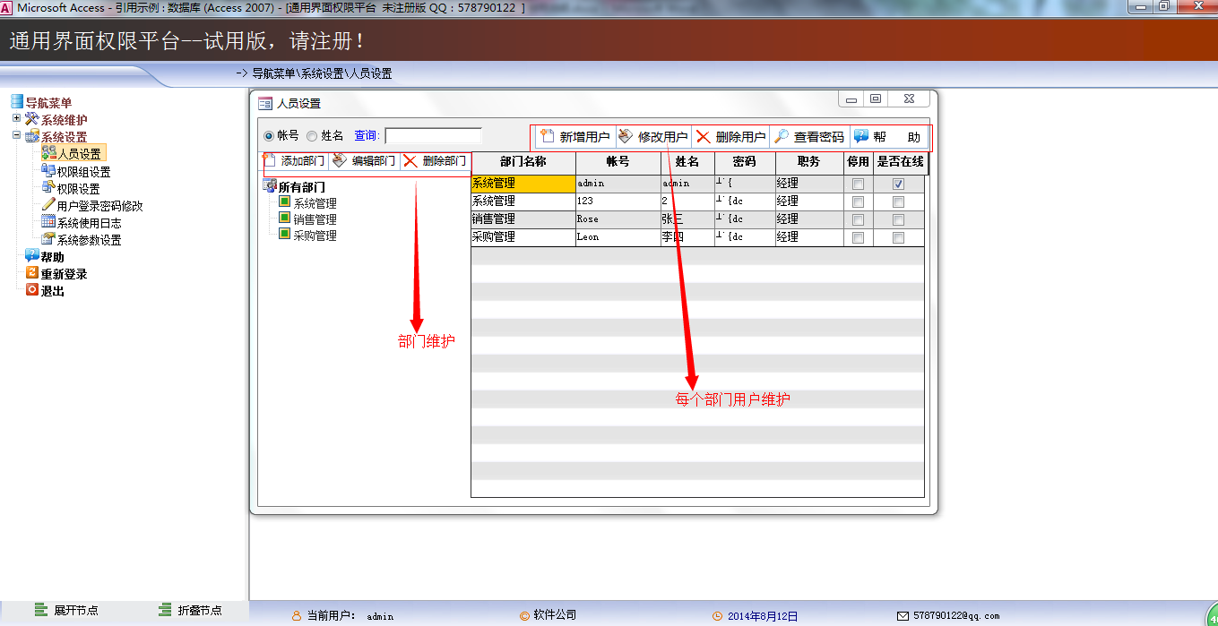
Task: Click the pencil icon beside 用户登录密码修改
Action: (x=48, y=205)
